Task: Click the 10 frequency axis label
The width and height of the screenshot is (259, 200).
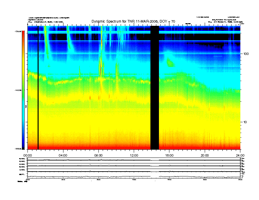Action: click(x=245, y=122)
